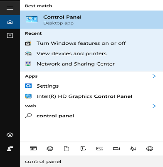
Task: Open the Settings gear in the sidebar
Action: pos(10,135)
